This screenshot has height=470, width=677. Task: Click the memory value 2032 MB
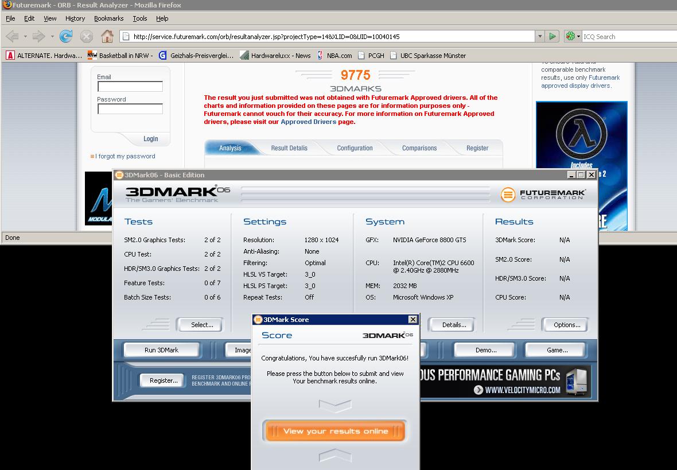pos(405,286)
